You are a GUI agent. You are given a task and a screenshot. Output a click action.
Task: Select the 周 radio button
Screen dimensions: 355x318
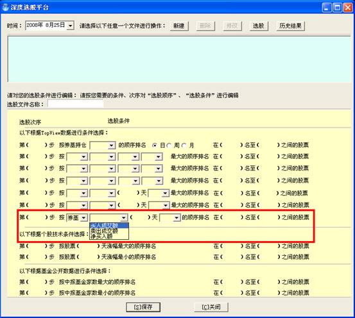coord(169,146)
